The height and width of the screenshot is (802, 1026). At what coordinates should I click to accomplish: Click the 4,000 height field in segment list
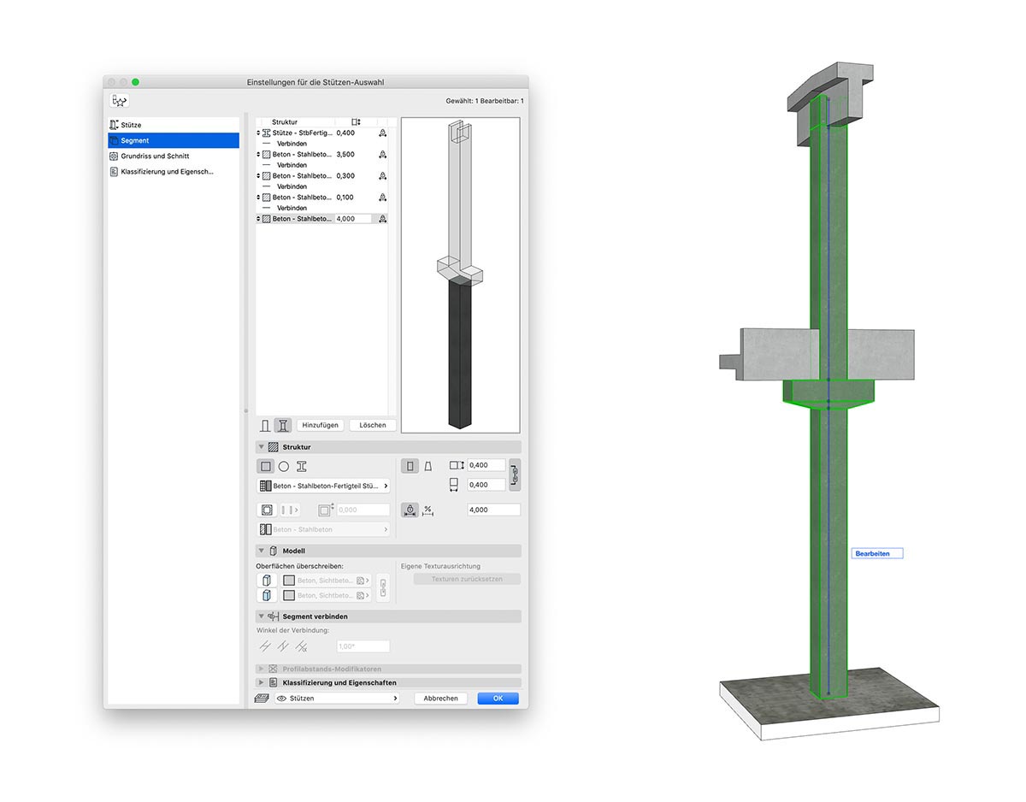353,219
